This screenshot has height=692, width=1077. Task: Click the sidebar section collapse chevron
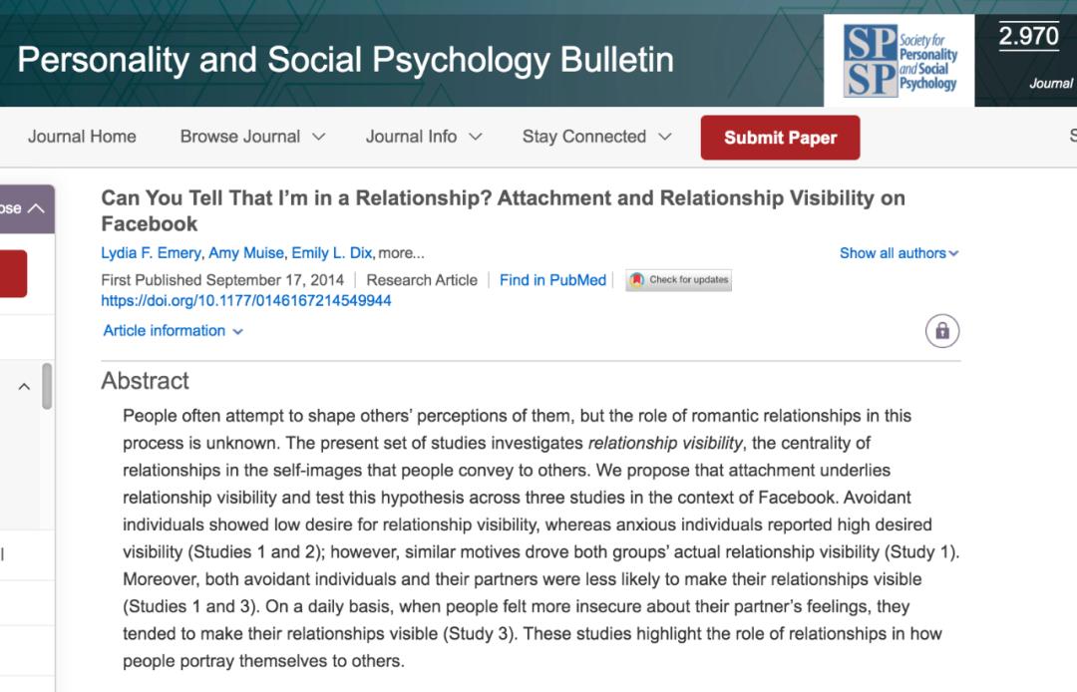pos(24,387)
